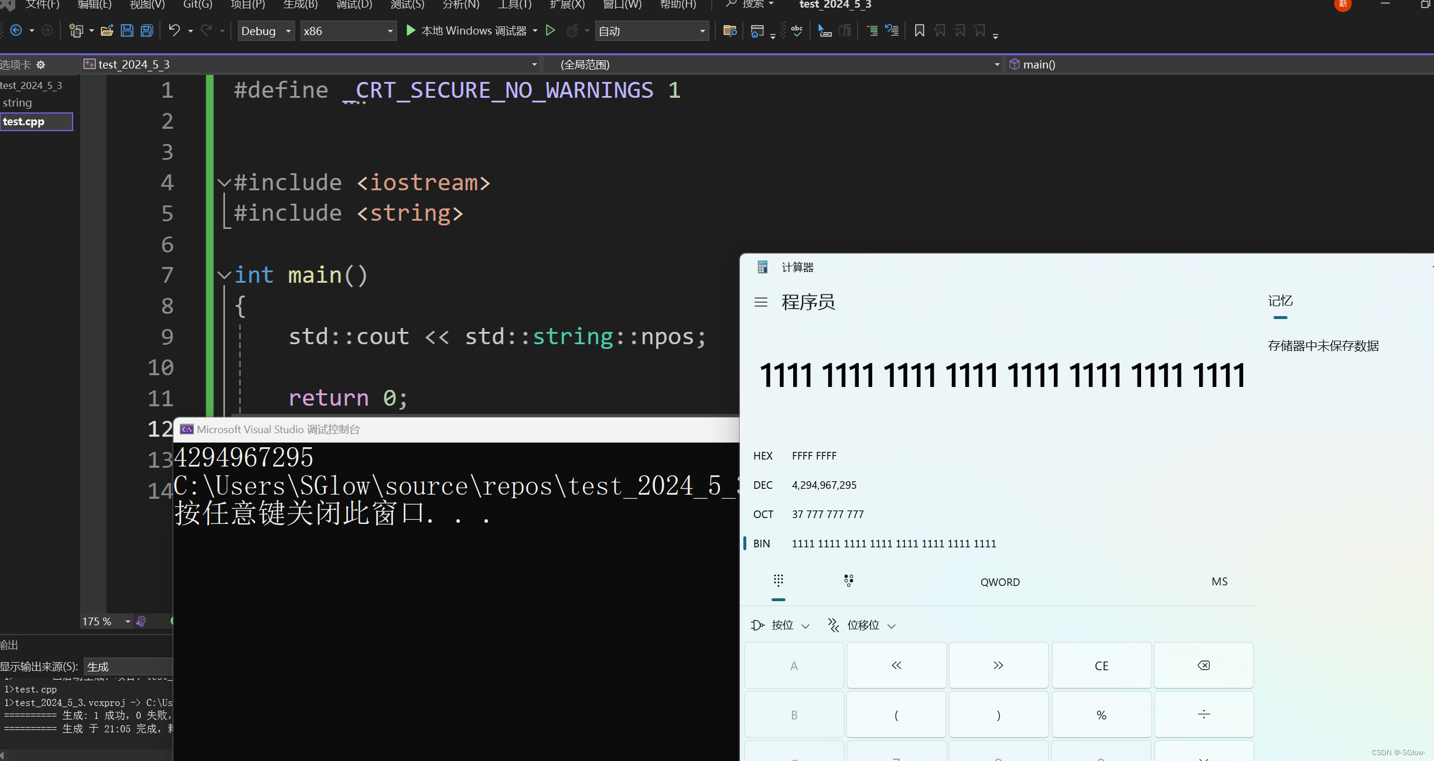This screenshot has height=761, width=1434.
Task: Select the test.cpp tab in sidebar
Action: (36, 122)
